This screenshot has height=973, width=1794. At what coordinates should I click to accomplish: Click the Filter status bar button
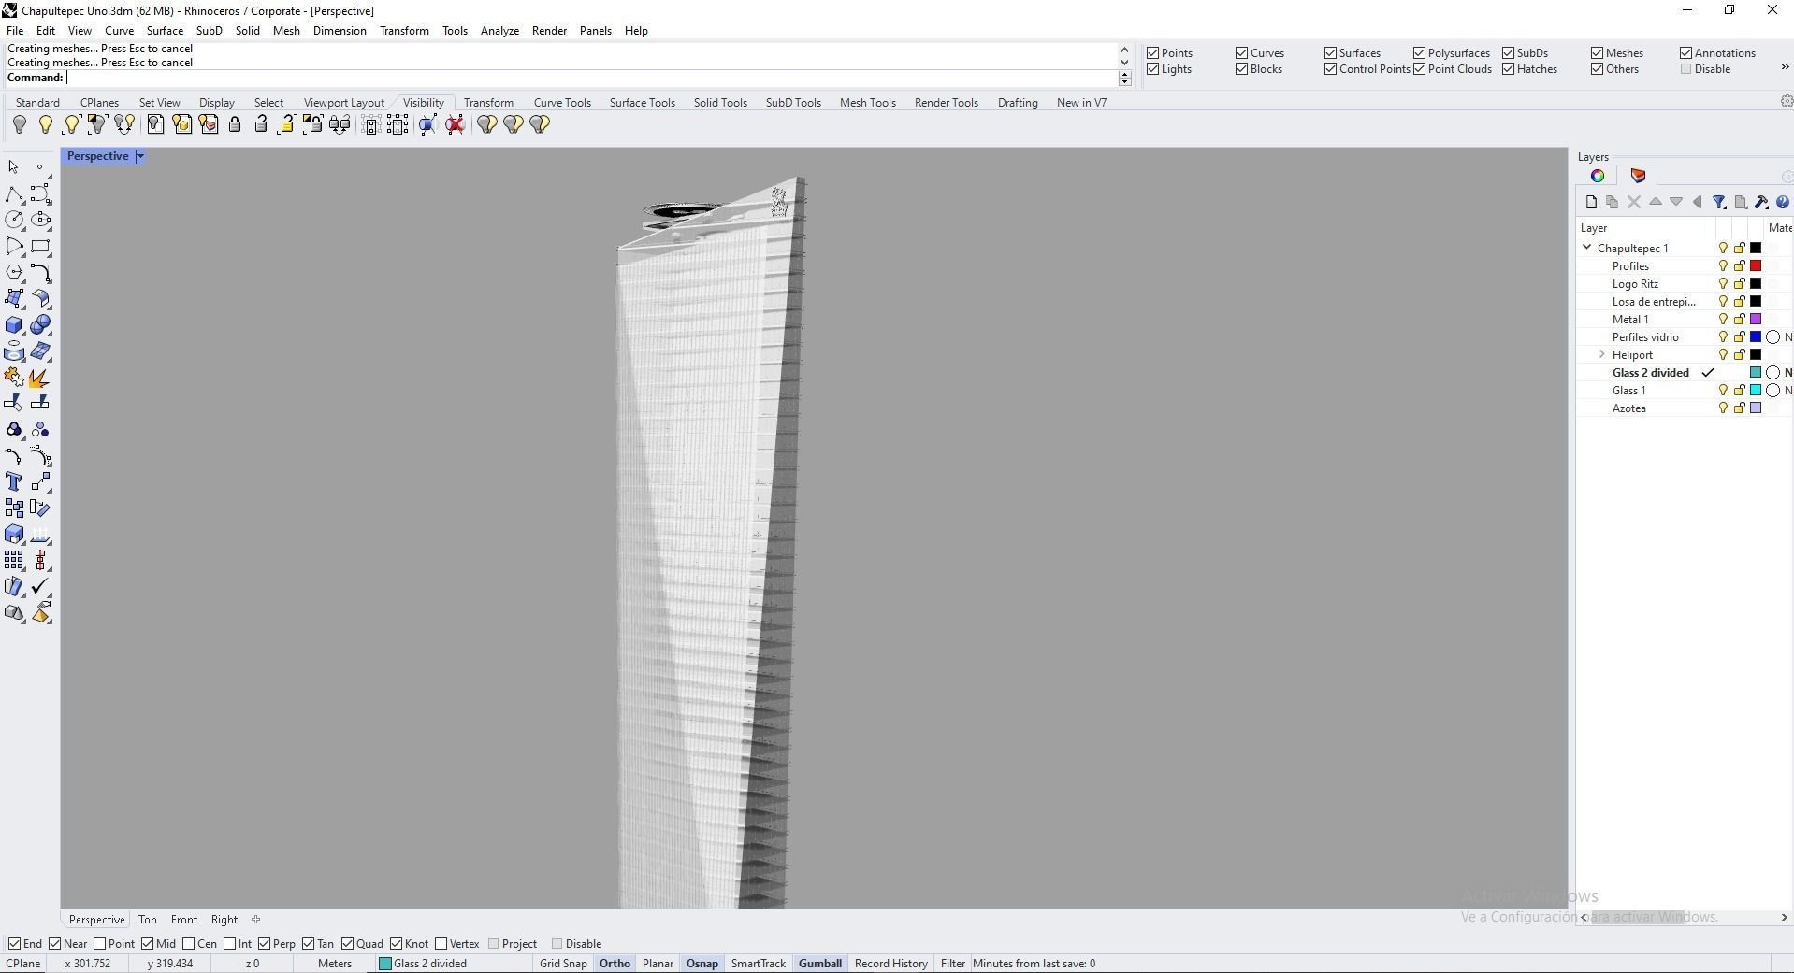[952, 964]
